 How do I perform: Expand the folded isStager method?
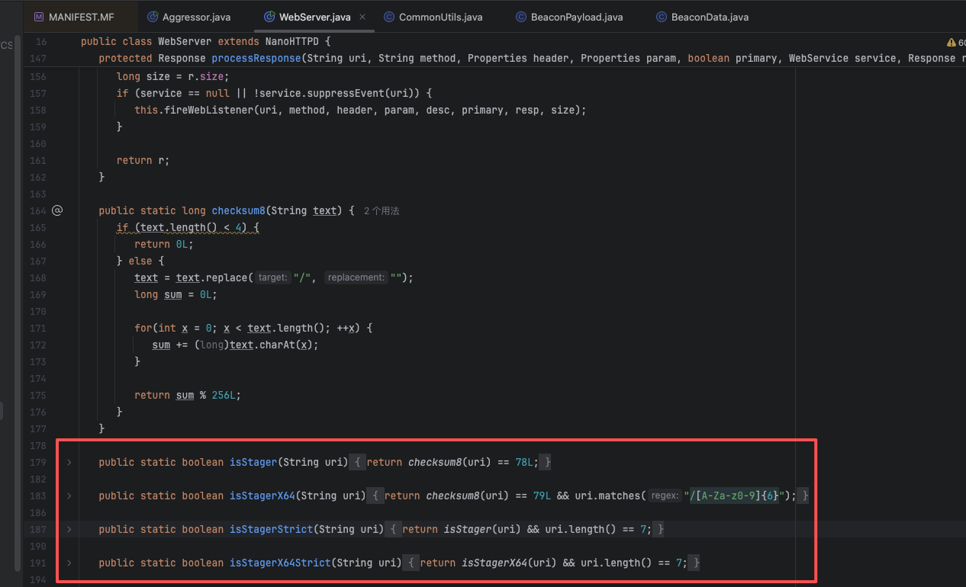pyautogui.click(x=69, y=463)
